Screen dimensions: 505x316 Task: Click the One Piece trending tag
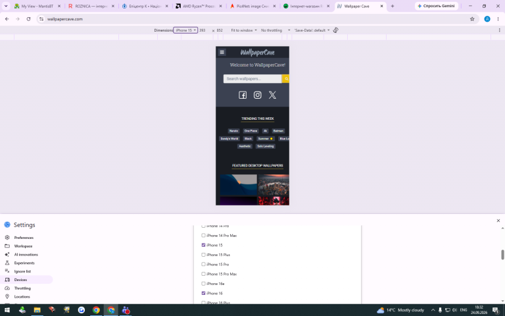[251, 131]
